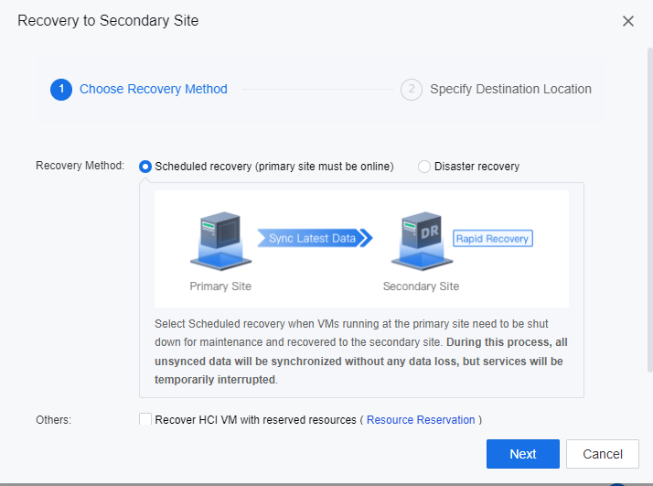This screenshot has height=486, width=653.
Task: Switch to Specify Destination Location step
Action: [510, 90]
